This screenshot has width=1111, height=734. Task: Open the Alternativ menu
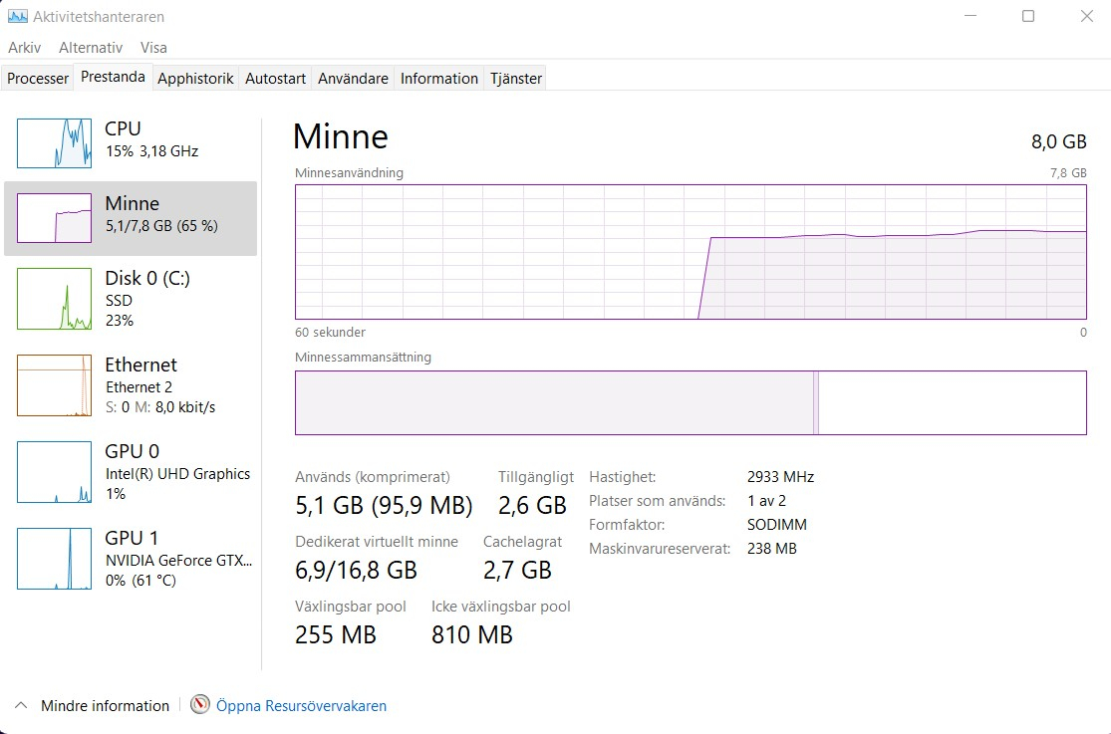[x=91, y=48]
